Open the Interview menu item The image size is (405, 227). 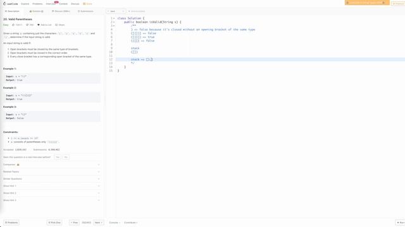51,4
